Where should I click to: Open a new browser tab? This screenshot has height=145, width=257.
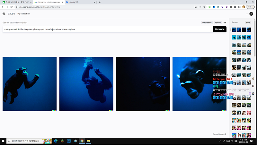(100, 2)
